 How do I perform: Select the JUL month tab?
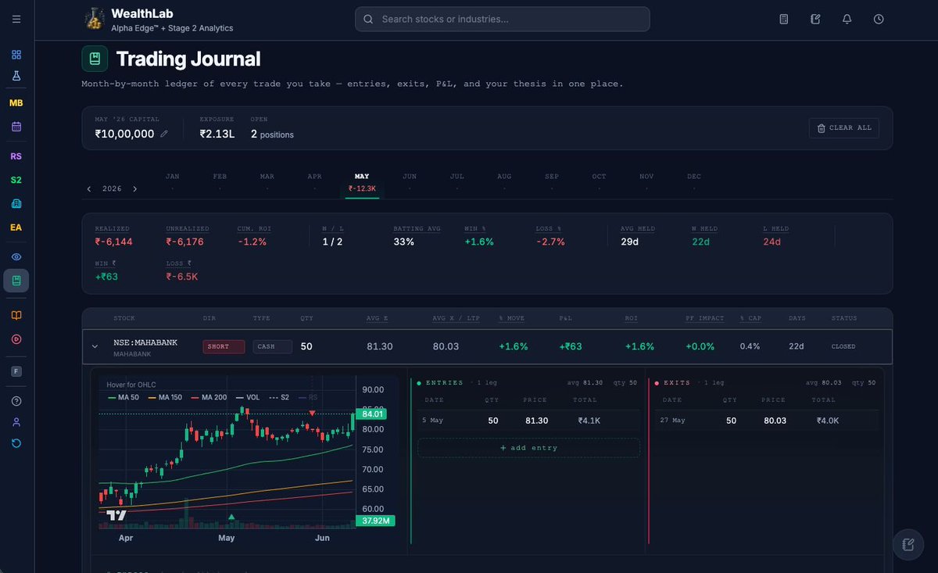[457, 182]
